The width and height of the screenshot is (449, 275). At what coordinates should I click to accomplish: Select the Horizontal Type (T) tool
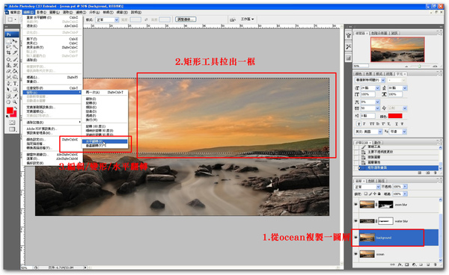tap(15, 84)
